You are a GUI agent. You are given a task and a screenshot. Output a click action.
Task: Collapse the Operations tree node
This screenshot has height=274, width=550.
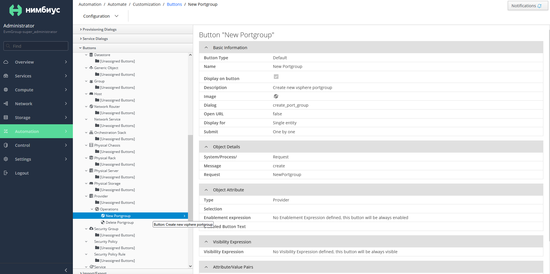pyautogui.click(x=92, y=209)
